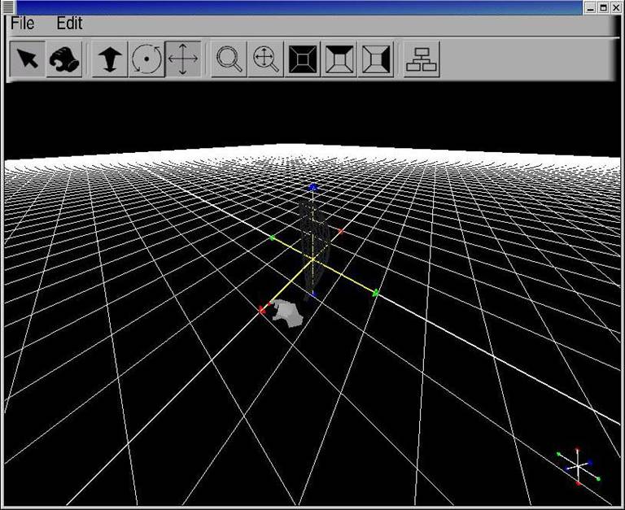Select the grab hand tool

64,59
